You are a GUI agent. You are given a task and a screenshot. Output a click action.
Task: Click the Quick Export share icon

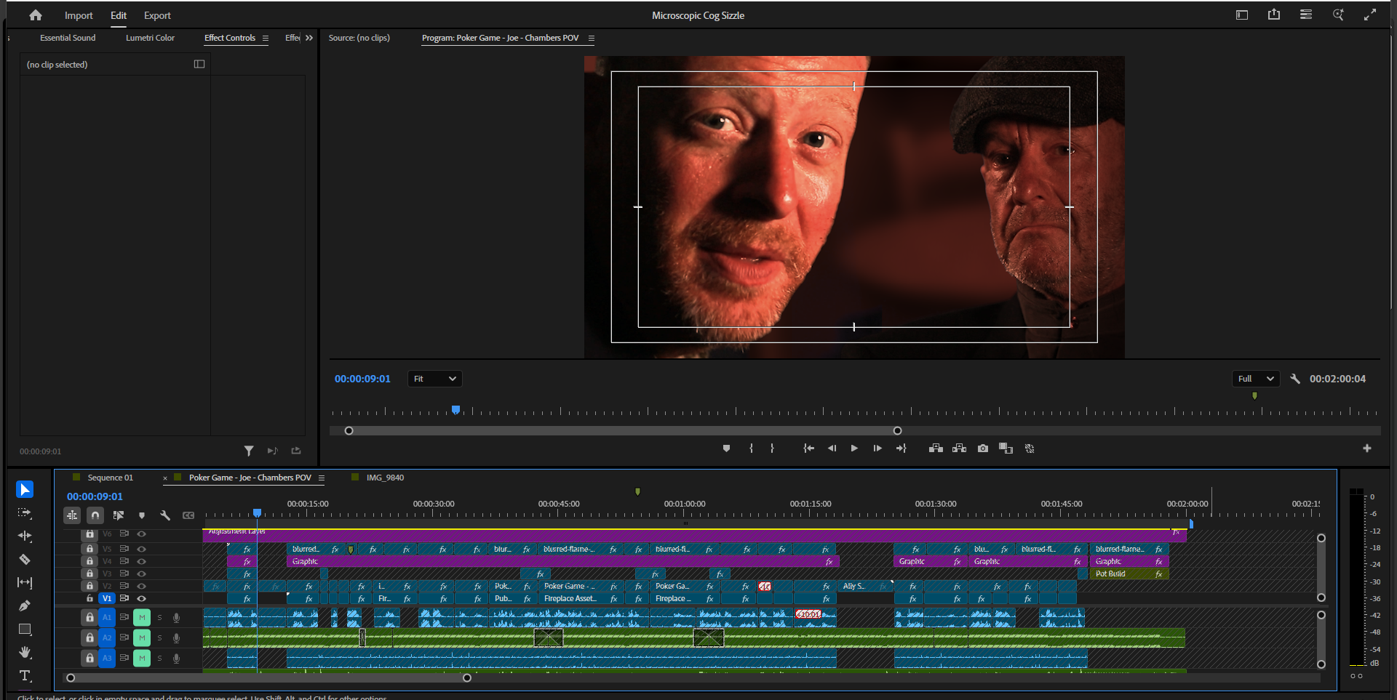pos(1274,15)
